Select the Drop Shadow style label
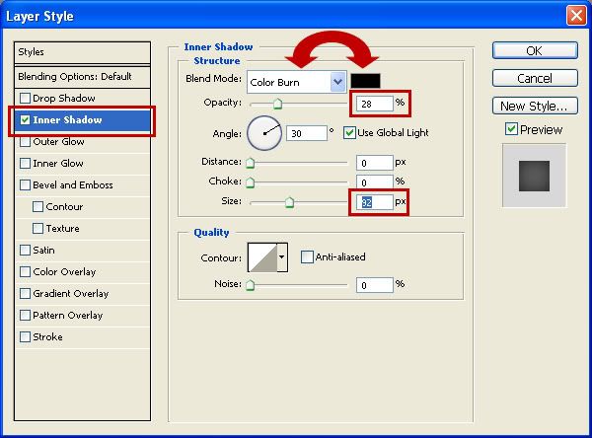Viewport: 592px width, 438px height. 64,99
